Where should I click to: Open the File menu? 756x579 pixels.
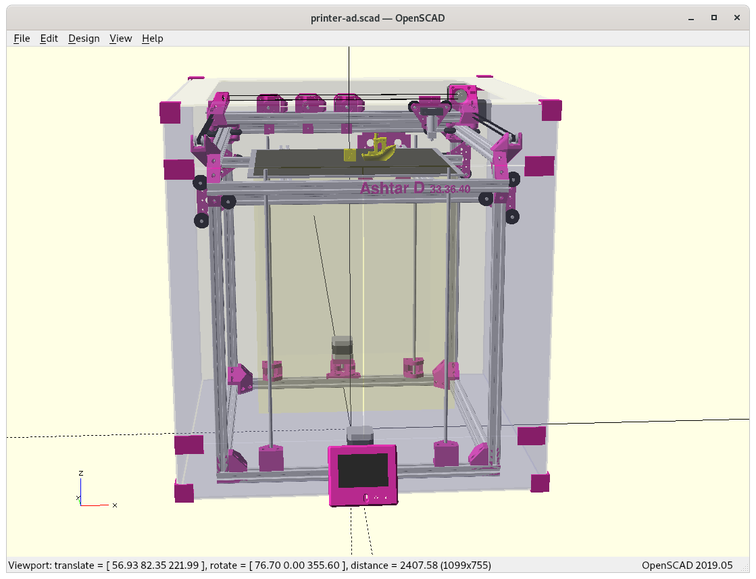coord(22,39)
